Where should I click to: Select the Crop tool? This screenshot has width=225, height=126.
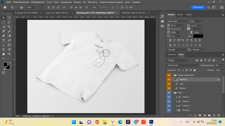[9, 27]
